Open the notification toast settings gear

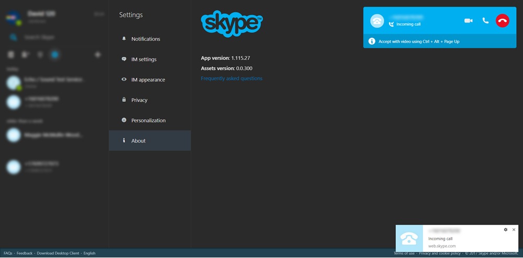tap(506, 230)
